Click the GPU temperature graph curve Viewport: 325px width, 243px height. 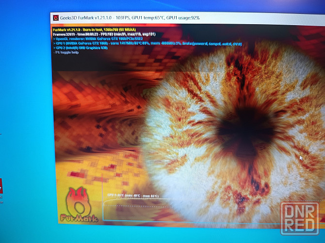tap(138, 199)
